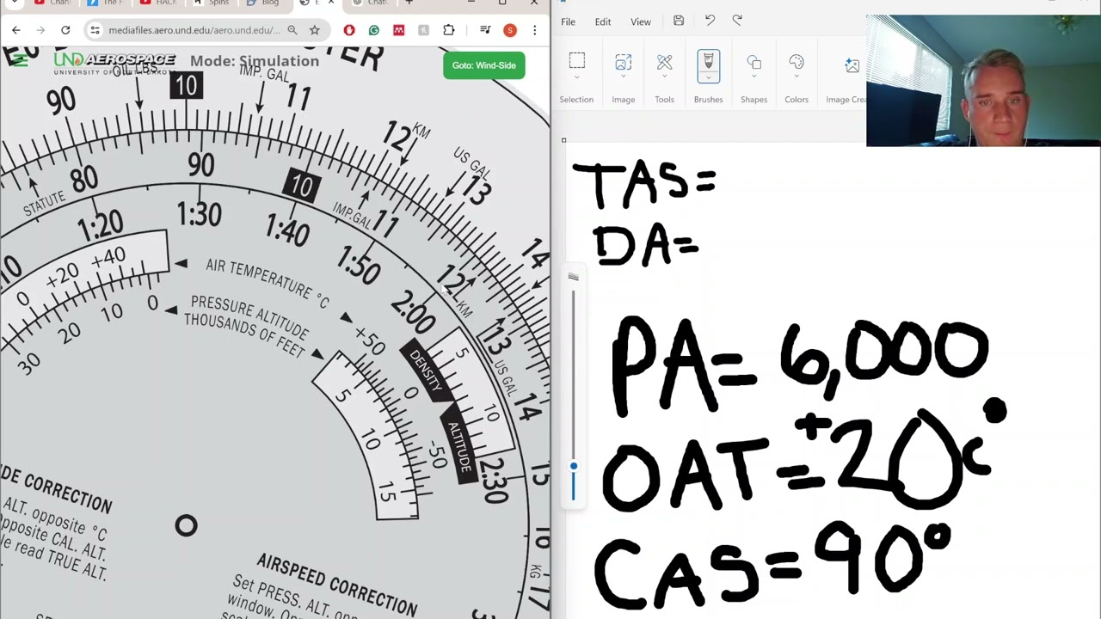Click the '2:00' time-scale marking
1101x619 pixels.
click(x=414, y=312)
